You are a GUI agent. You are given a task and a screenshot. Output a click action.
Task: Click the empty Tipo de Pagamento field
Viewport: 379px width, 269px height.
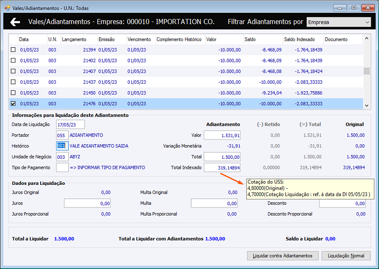(62, 167)
